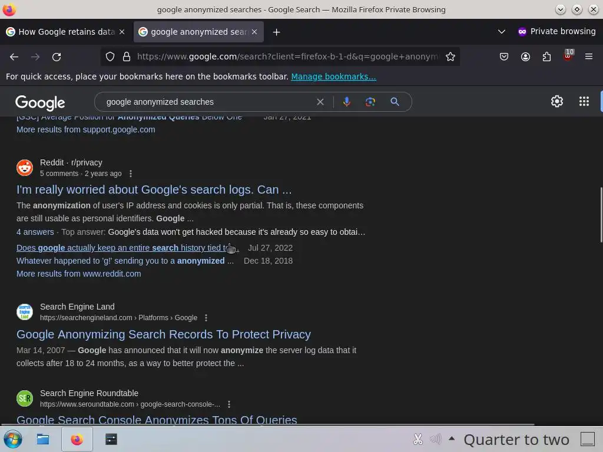Image resolution: width=603 pixels, height=452 pixels.
Task: Open Google Search Console Anonymizes Tons Of Queries
Action: tap(157, 420)
